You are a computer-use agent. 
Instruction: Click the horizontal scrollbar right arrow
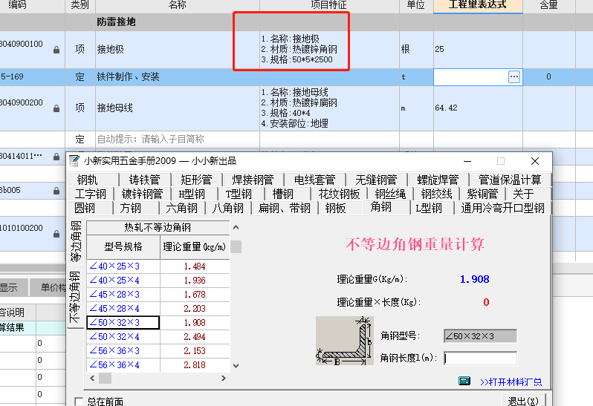(x=224, y=378)
